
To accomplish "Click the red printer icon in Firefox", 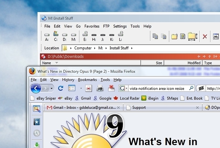I will [x=89, y=88].
